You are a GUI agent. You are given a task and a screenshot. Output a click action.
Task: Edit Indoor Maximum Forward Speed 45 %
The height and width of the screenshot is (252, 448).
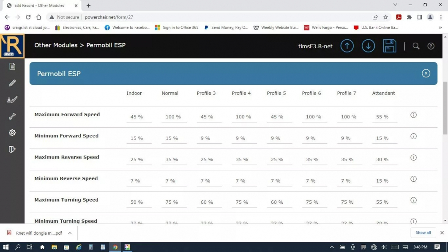(x=139, y=117)
